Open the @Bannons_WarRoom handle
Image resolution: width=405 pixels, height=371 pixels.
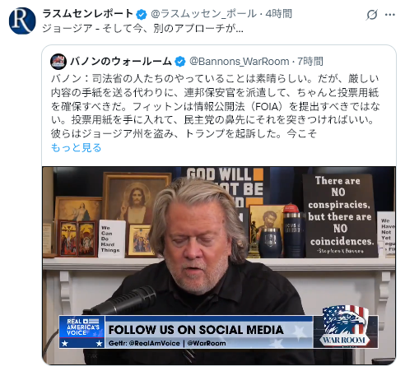coord(240,62)
